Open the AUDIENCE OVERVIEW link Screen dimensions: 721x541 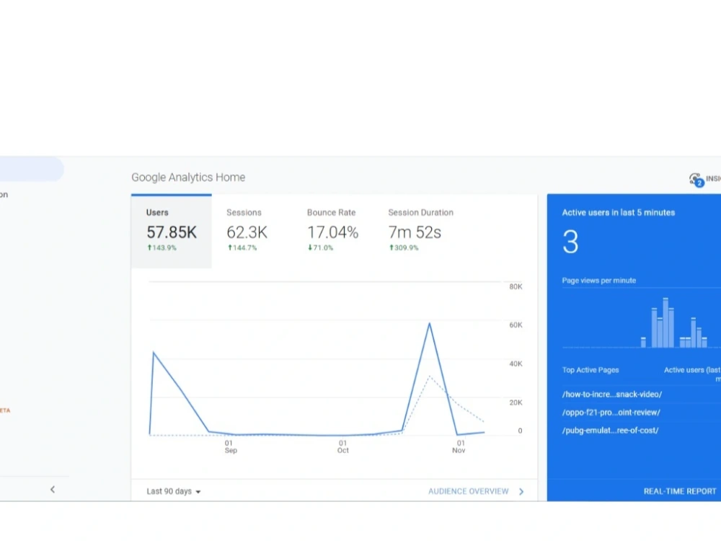468,491
